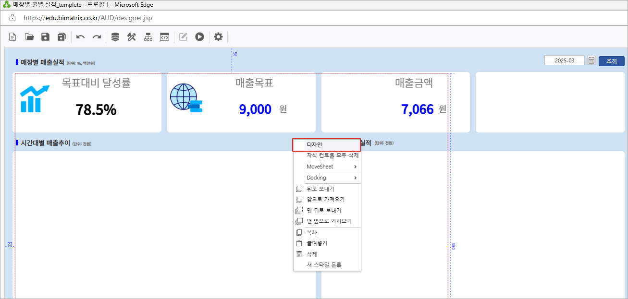
Task: Click the hammer and wrench tools icon
Action: 132,37
